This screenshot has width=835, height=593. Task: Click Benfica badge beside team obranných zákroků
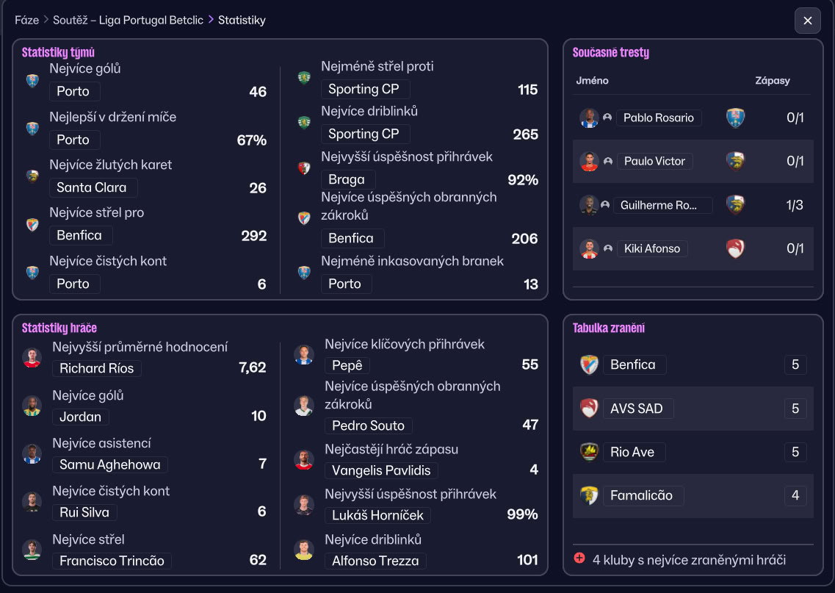(x=304, y=218)
